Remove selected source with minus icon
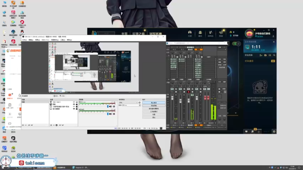This screenshot has width=303, height=170. 54,125
